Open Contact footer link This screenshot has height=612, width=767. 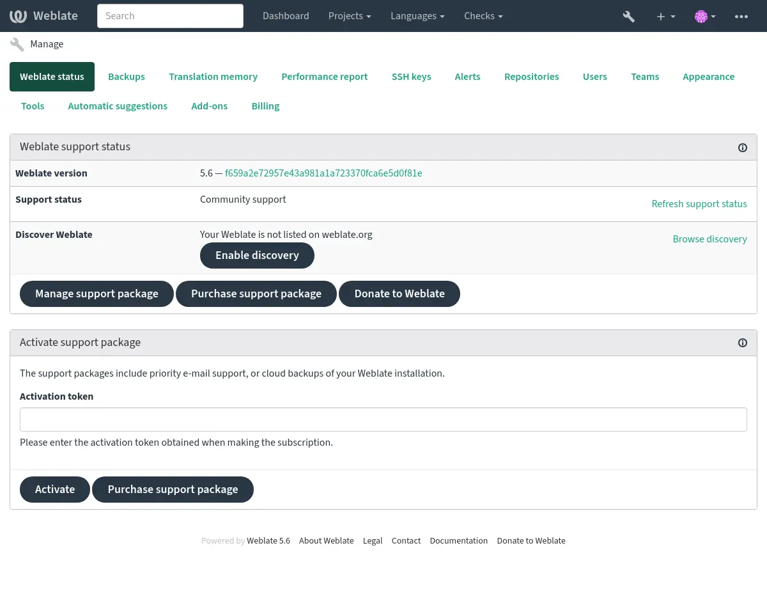(x=406, y=541)
